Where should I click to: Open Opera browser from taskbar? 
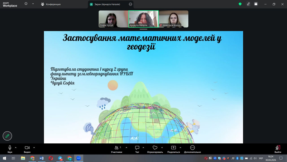[x=51, y=158]
